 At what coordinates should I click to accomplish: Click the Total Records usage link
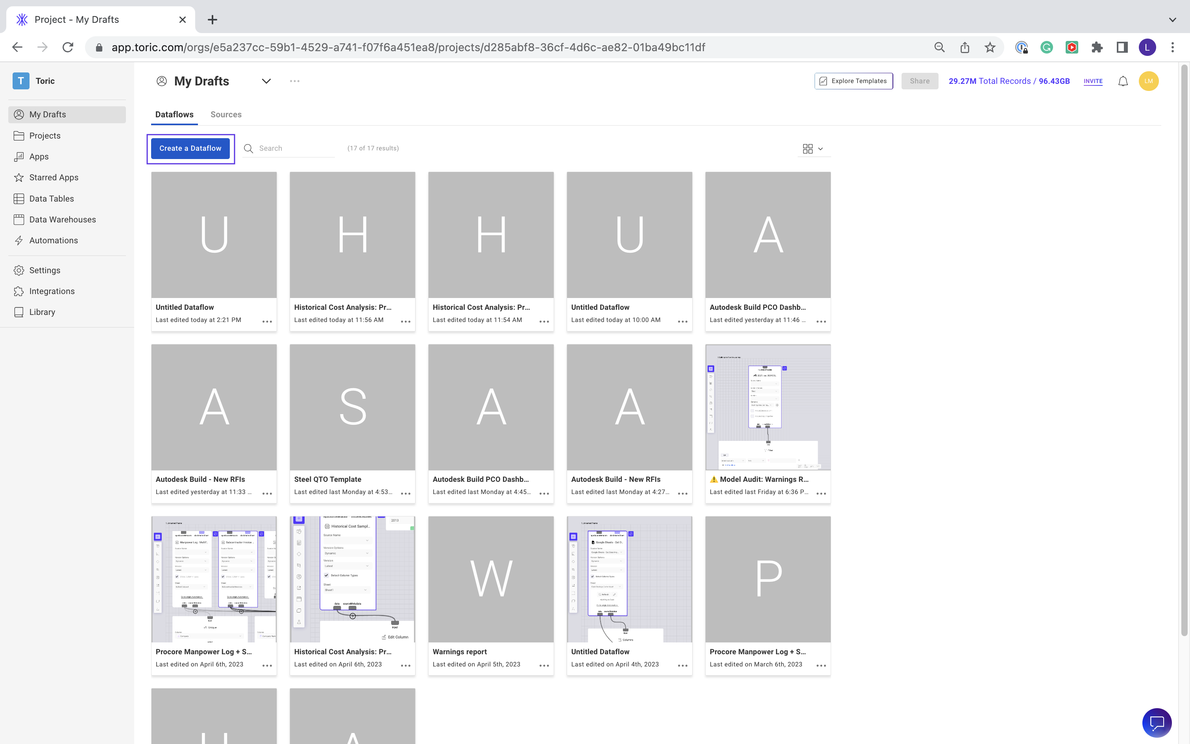pyautogui.click(x=1009, y=81)
